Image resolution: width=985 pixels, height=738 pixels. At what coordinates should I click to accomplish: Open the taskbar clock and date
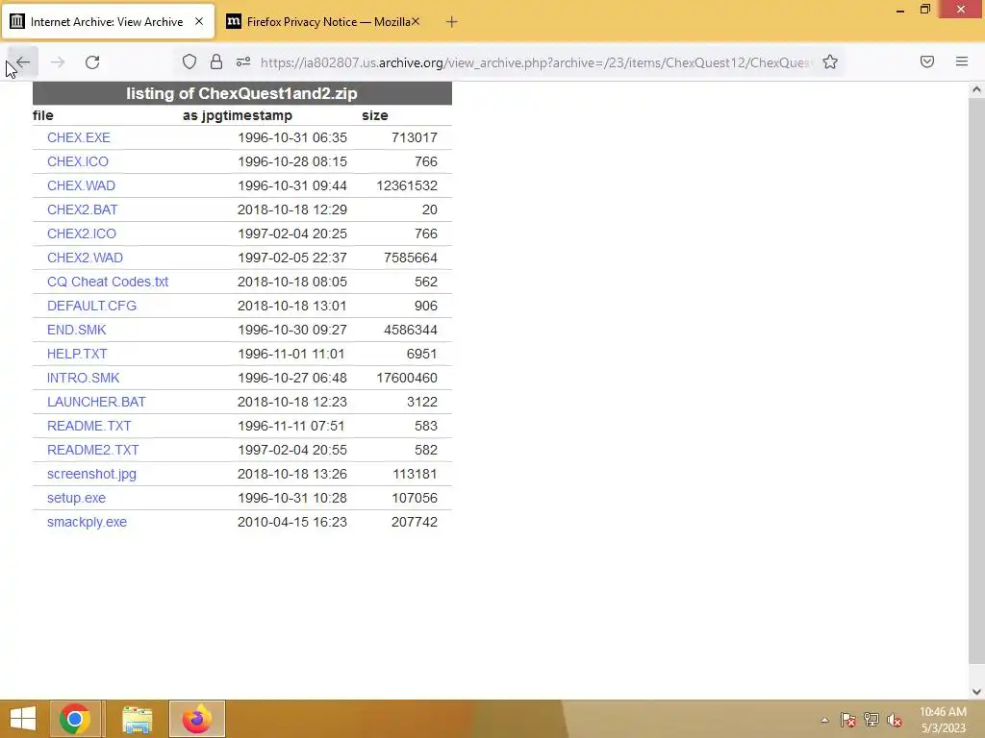[943, 719]
